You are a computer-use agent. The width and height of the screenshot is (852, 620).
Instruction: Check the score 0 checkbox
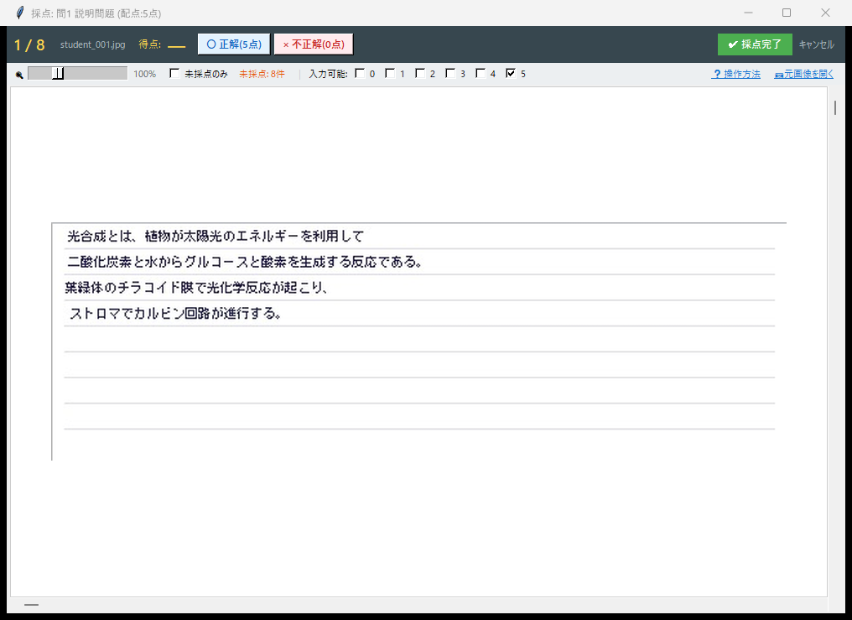(x=360, y=74)
